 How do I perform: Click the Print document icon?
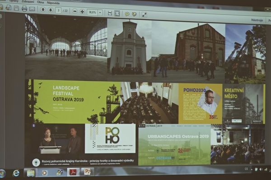(24, 8)
